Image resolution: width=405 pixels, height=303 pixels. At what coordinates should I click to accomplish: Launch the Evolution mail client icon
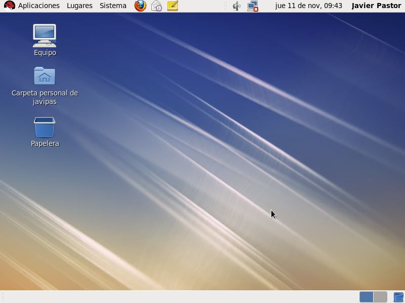(156, 6)
